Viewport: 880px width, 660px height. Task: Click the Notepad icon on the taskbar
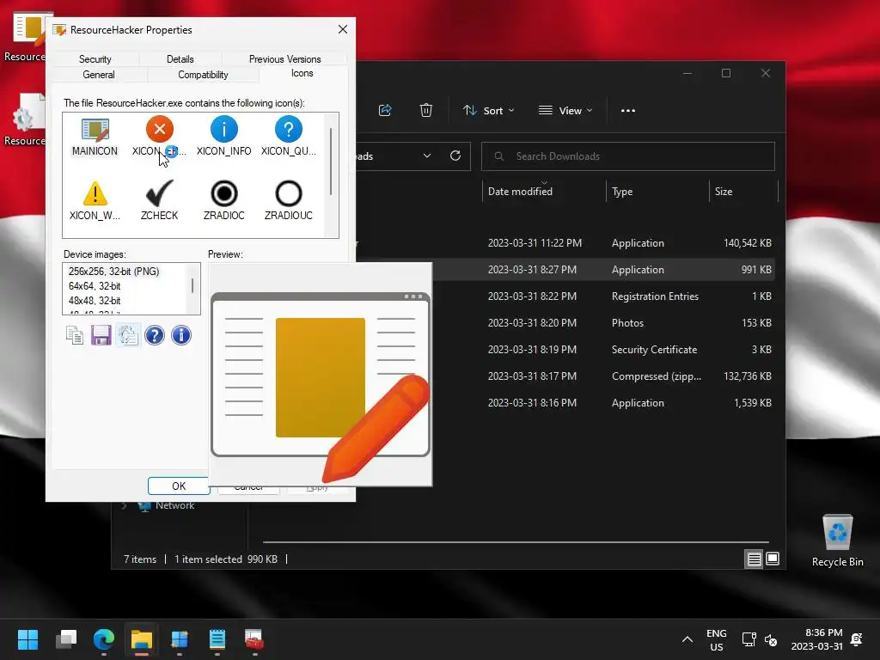click(x=217, y=639)
